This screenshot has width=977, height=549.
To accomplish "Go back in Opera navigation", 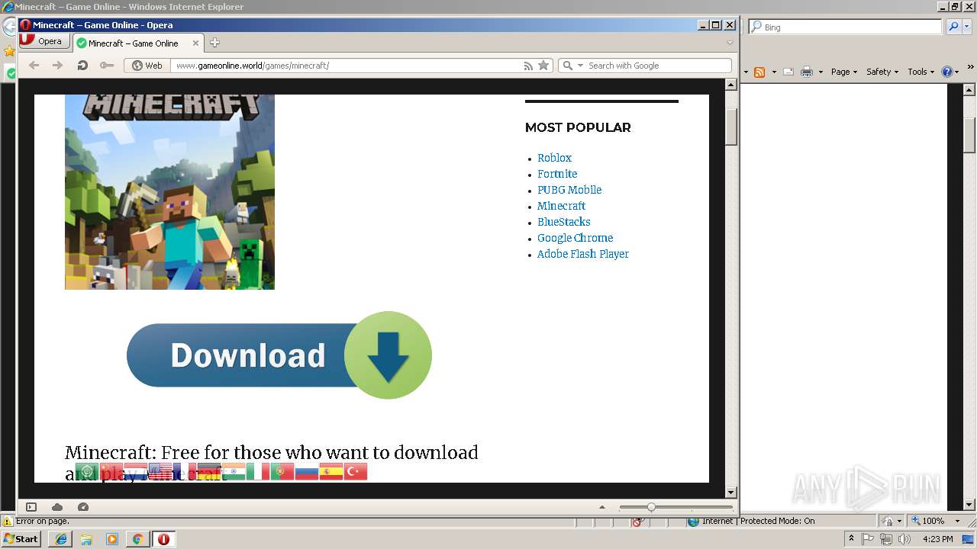I will click(34, 66).
